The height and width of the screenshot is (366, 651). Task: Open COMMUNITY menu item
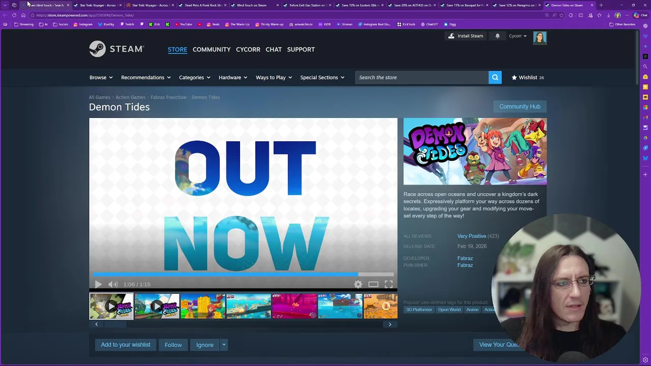click(x=212, y=49)
